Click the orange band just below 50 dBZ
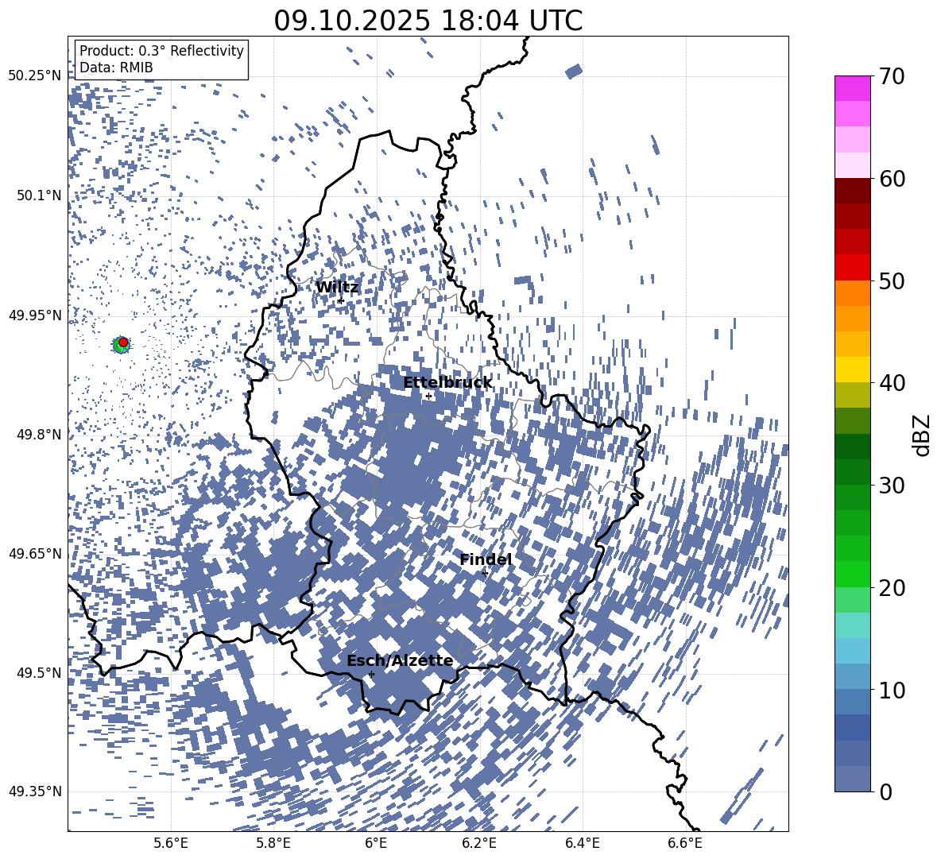This screenshot has height=859, width=941. tap(852, 293)
